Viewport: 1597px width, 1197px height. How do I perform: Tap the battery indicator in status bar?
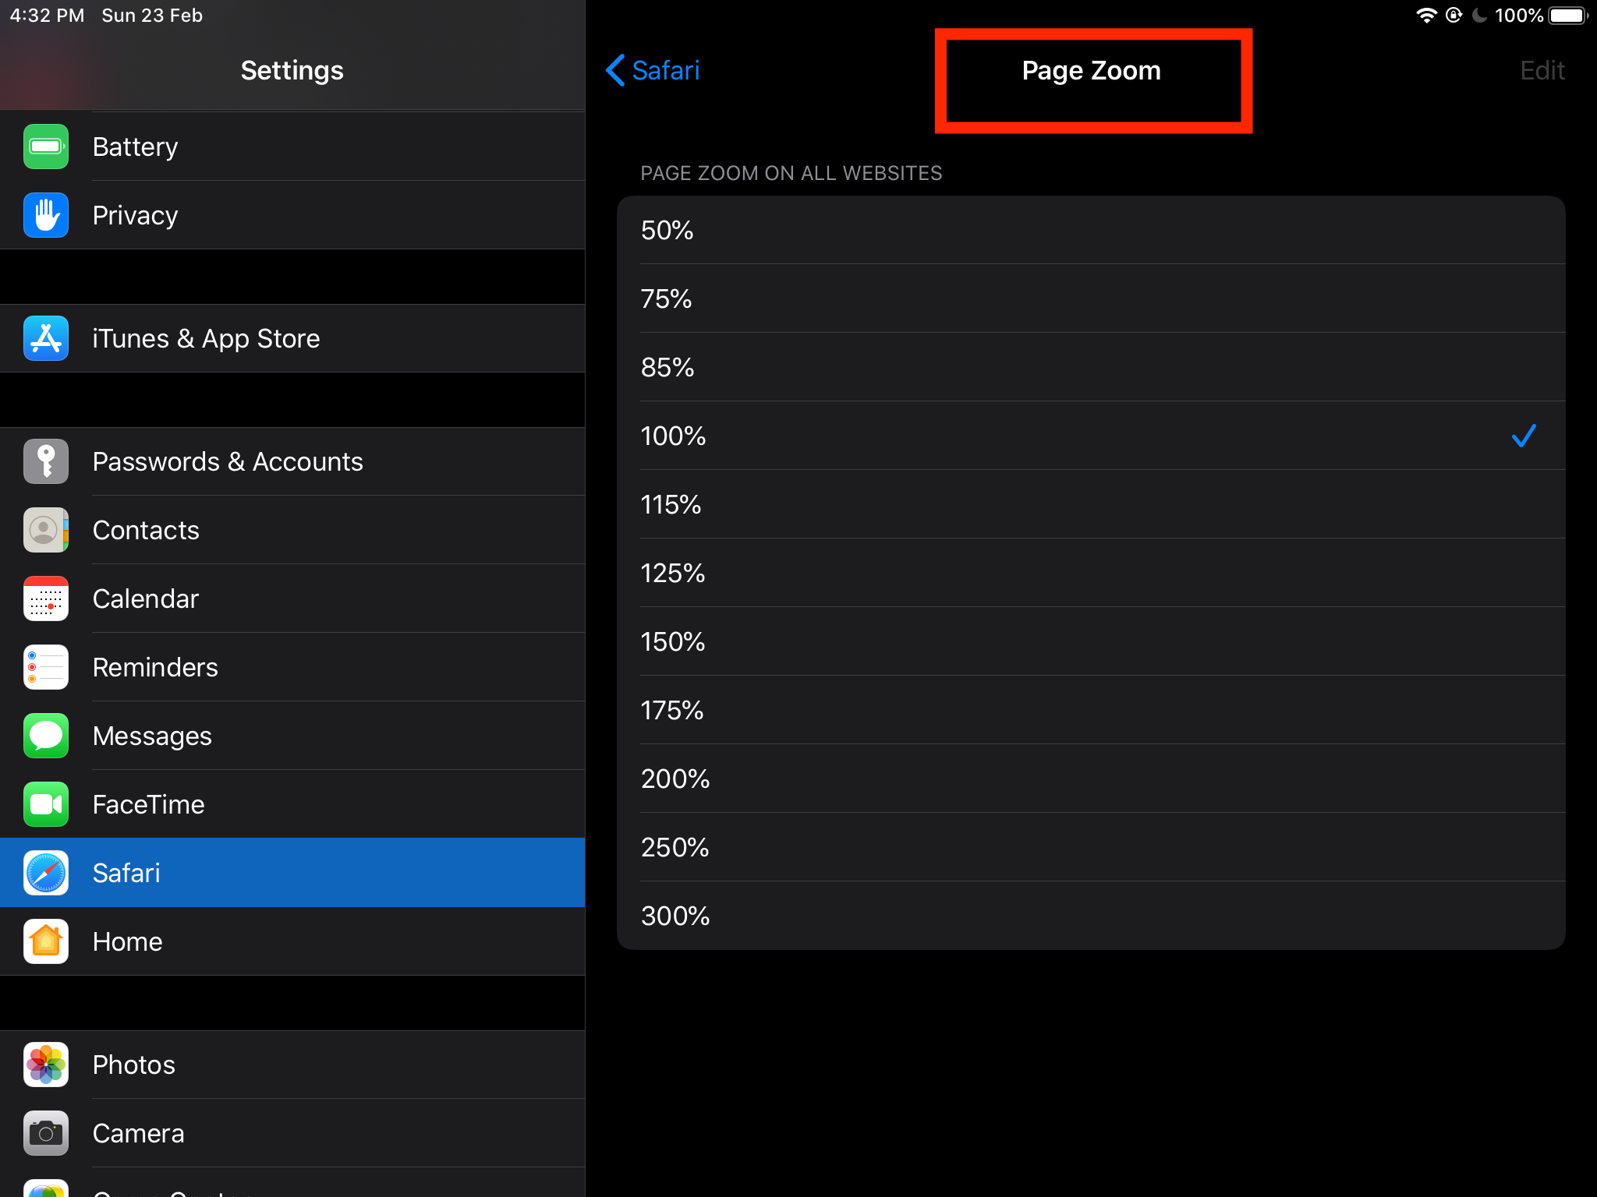(x=1568, y=16)
